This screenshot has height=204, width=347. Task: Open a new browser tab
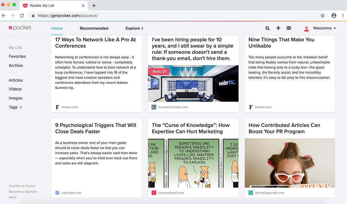[x=94, y=5]
